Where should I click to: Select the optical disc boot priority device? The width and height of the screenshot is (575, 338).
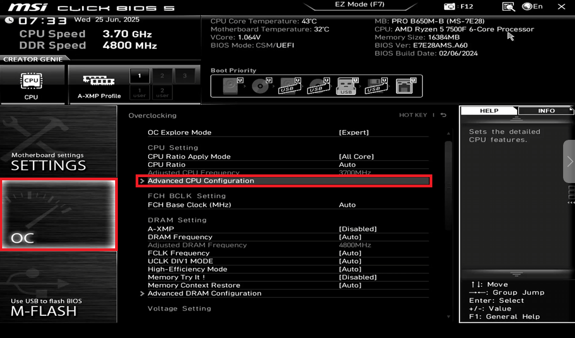(x=260, y=86)
